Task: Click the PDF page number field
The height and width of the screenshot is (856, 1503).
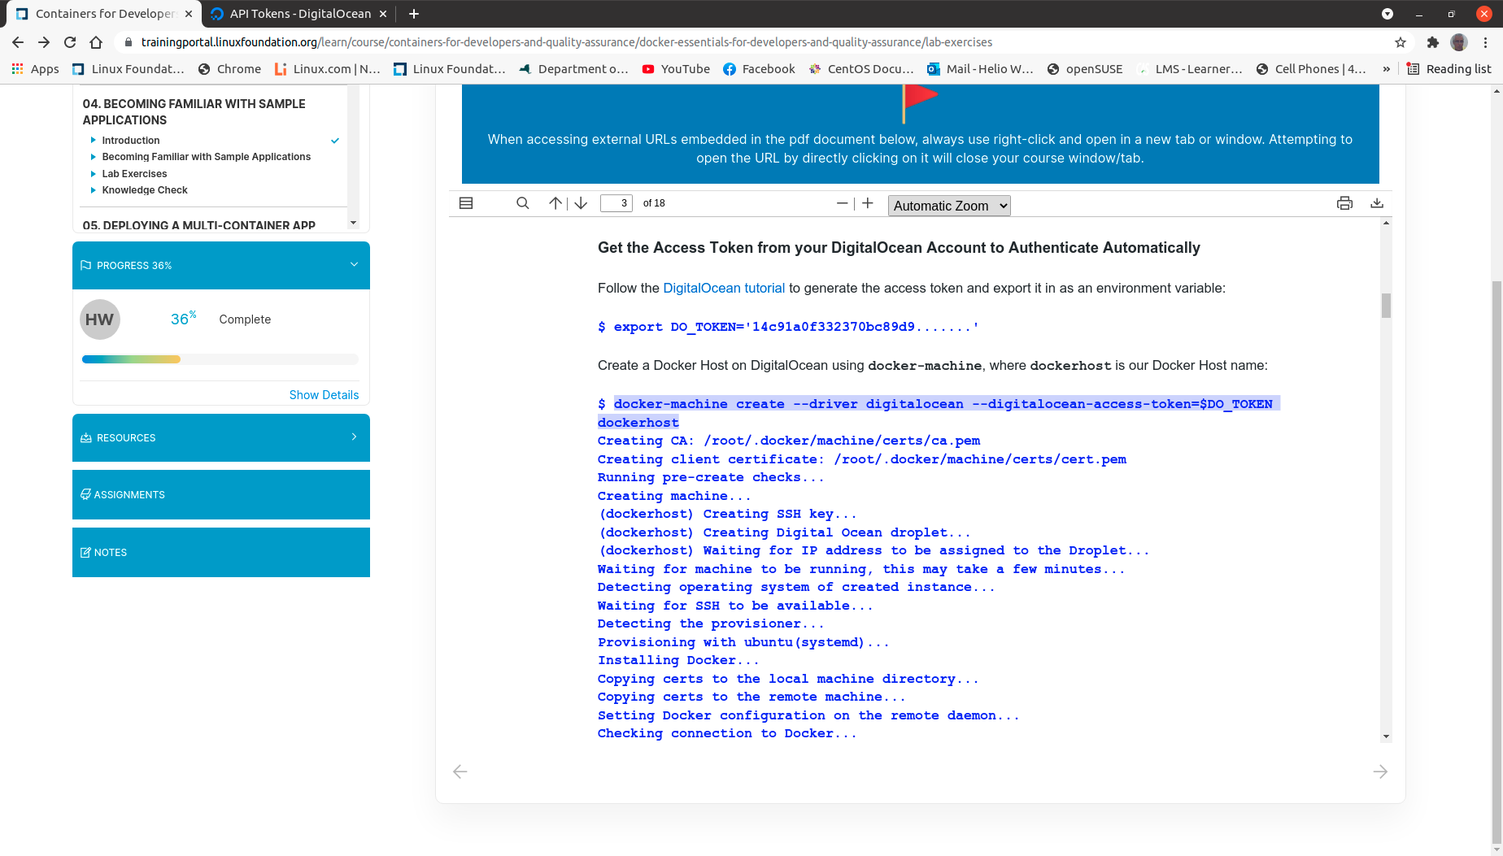Action: point(616,203)
